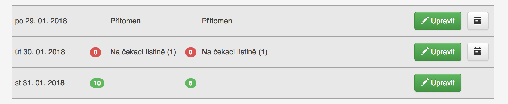
Task: Open the calendar icon for po 29. 01. 2018
Action: [x=478, y=21]
